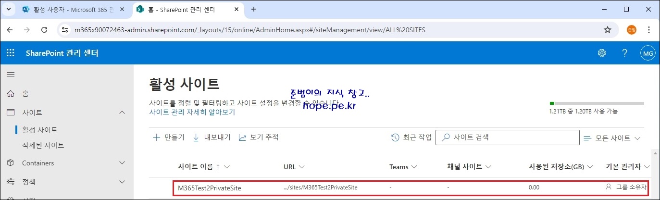Click the 1.21TB 중 1.20TB 사용 가능 text

click(x=583, y=112)
